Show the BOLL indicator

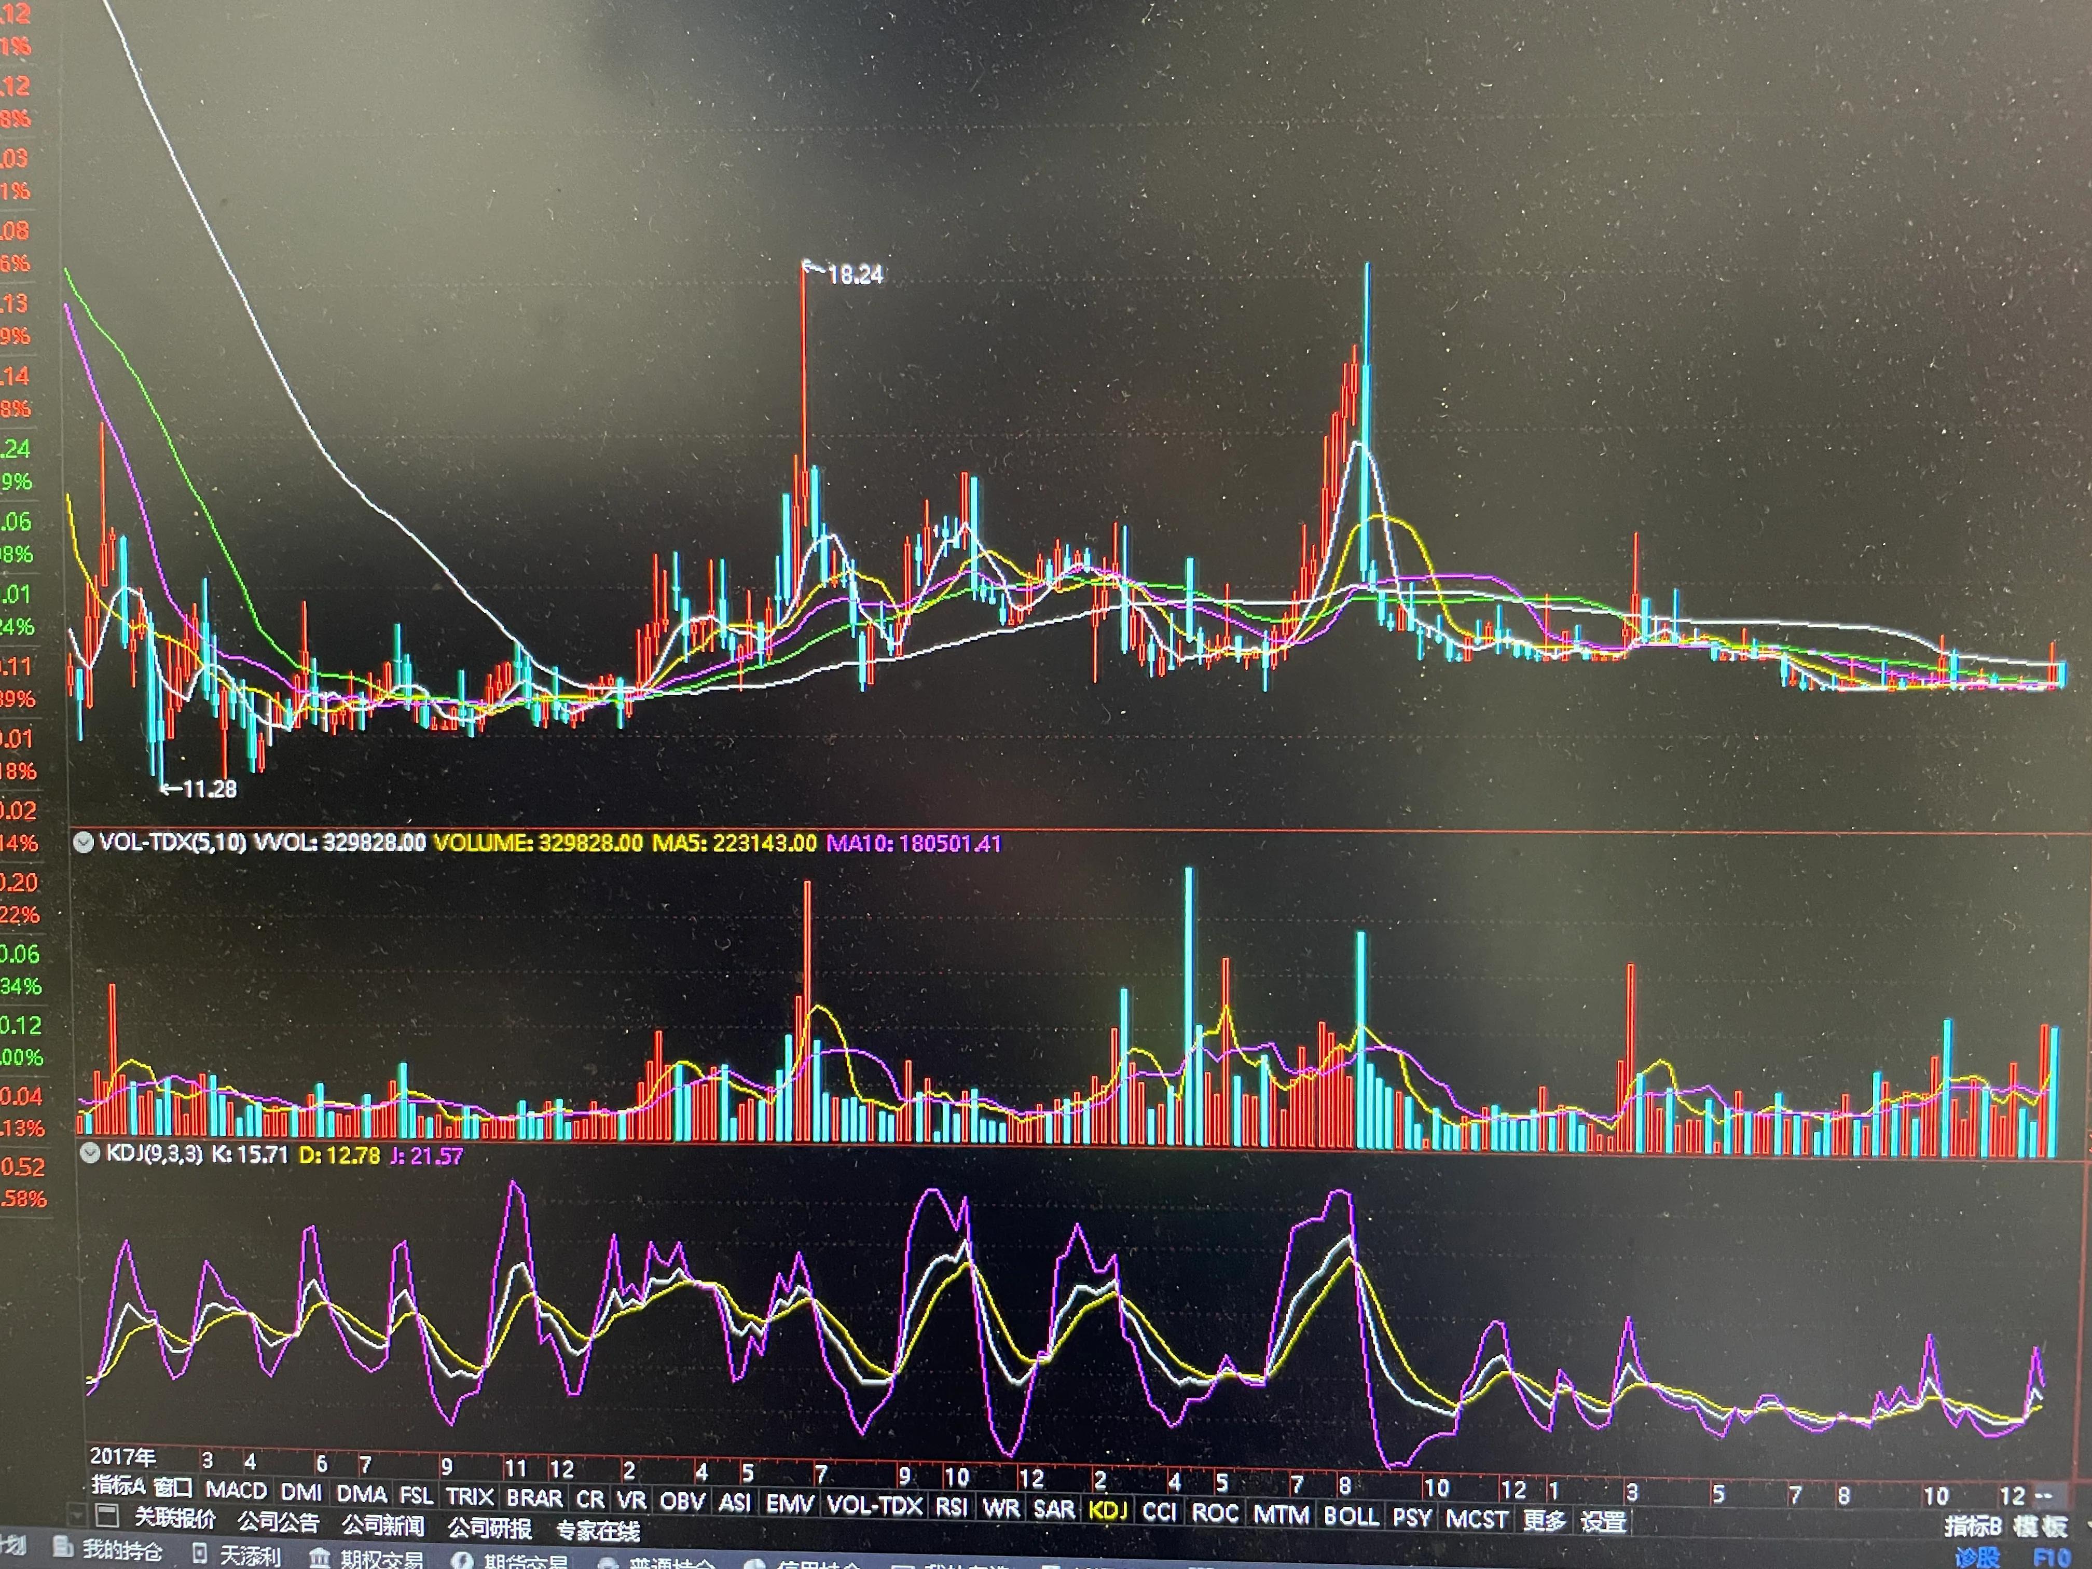(1352, 1516)
